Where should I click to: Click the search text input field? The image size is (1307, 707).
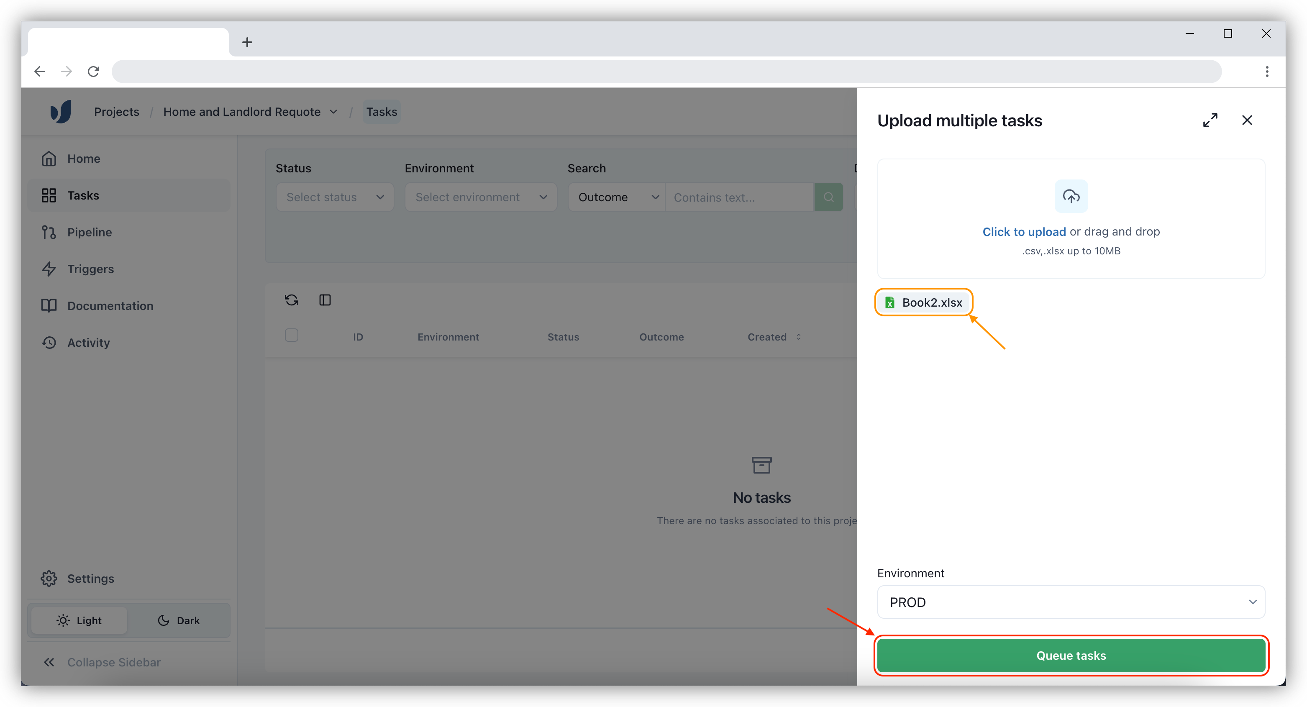(x=739, y=197)
